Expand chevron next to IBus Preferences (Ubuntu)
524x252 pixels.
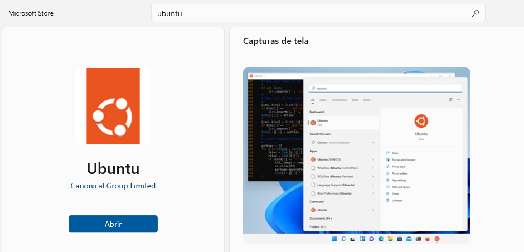coord(373,193)
